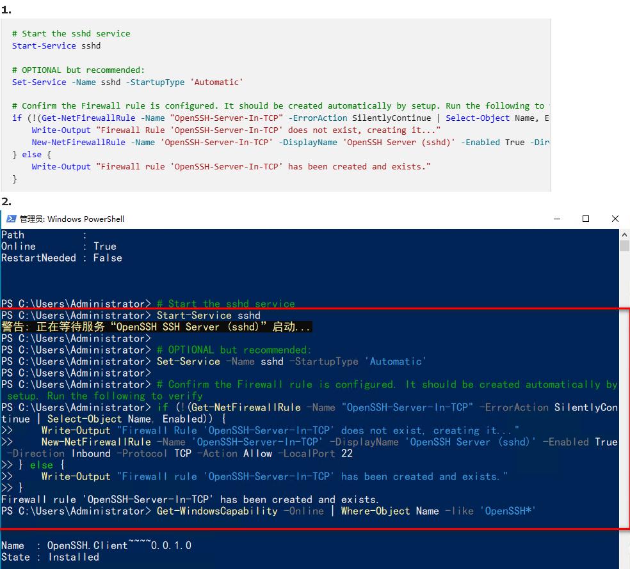
Task: Click the 管理员: Windows PowerShell title text
Action: point(72,219)
